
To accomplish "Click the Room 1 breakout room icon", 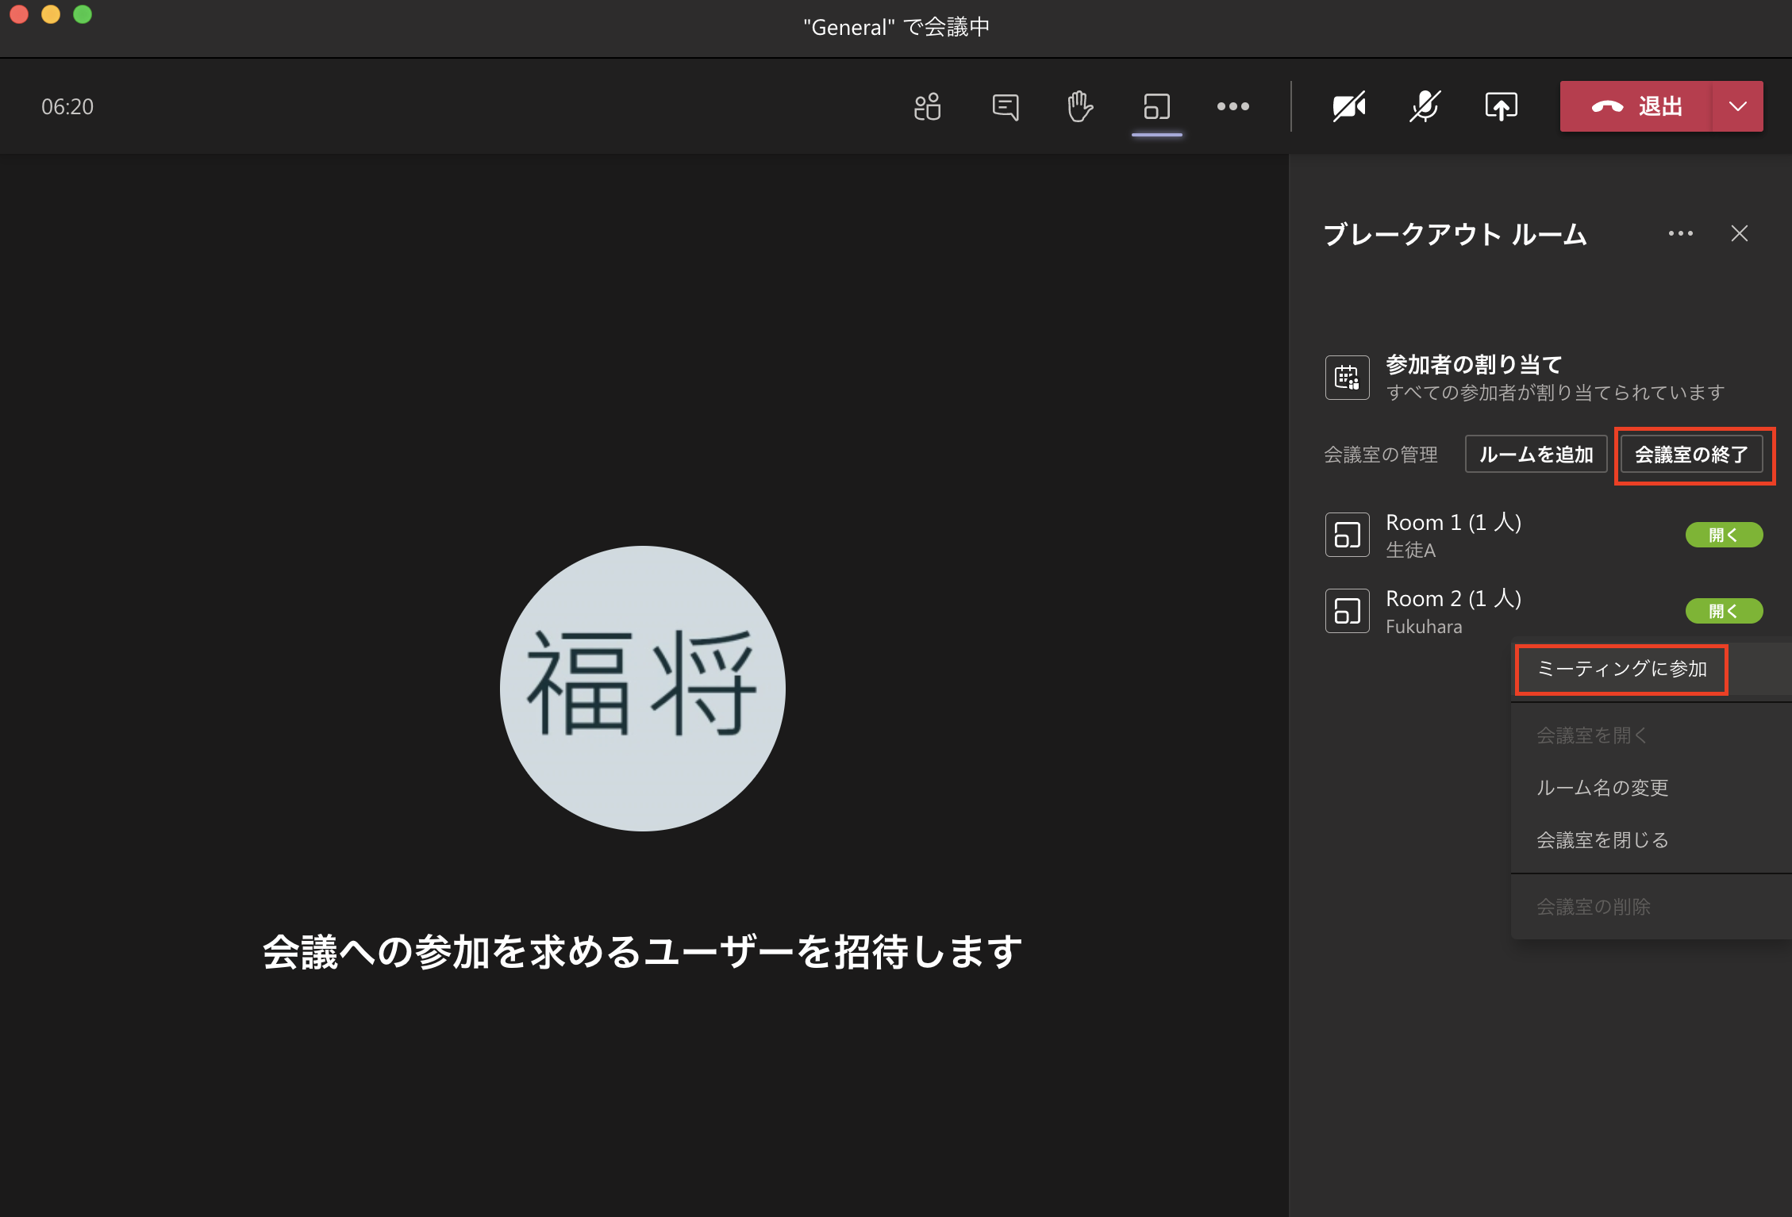I will (x=1347, y=534).
